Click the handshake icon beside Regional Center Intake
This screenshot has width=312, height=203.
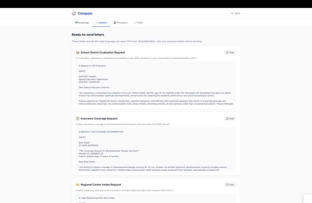coord(77,185)
